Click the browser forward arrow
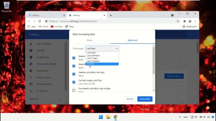 (x=34, y=21)
